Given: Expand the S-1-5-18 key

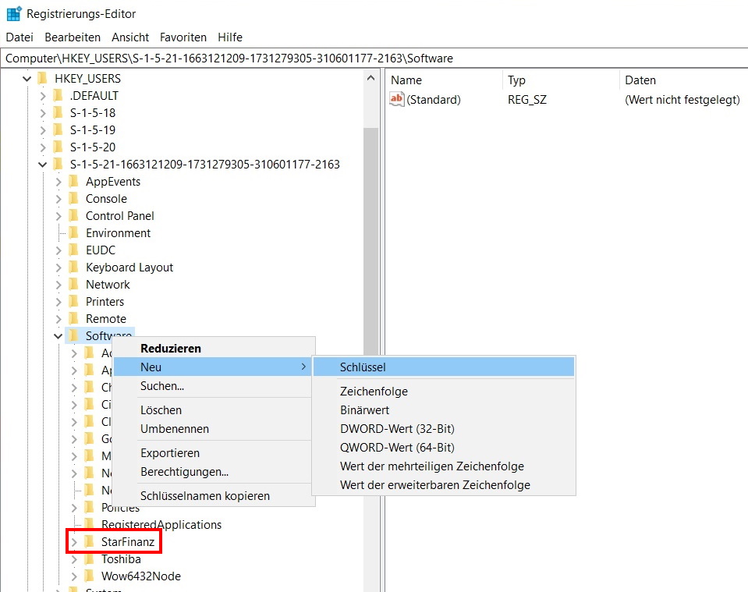Looking at the screenshot, I should (x=42, y=113).
